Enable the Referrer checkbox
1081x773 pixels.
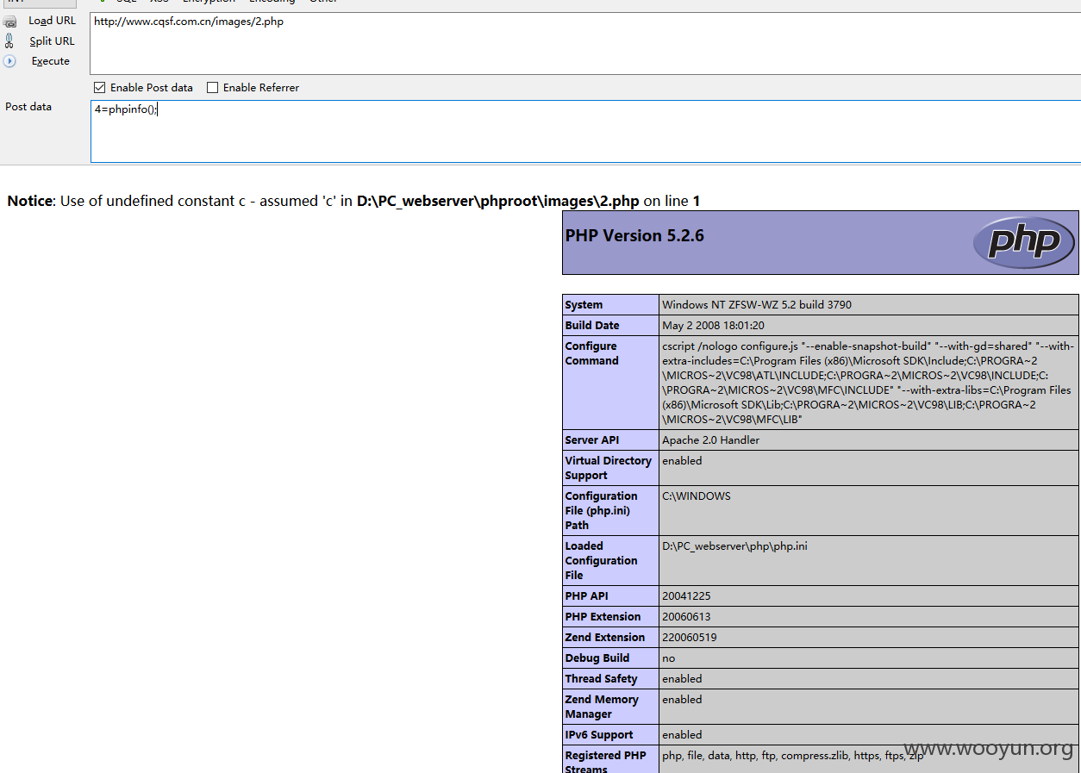tap(213, 88)
